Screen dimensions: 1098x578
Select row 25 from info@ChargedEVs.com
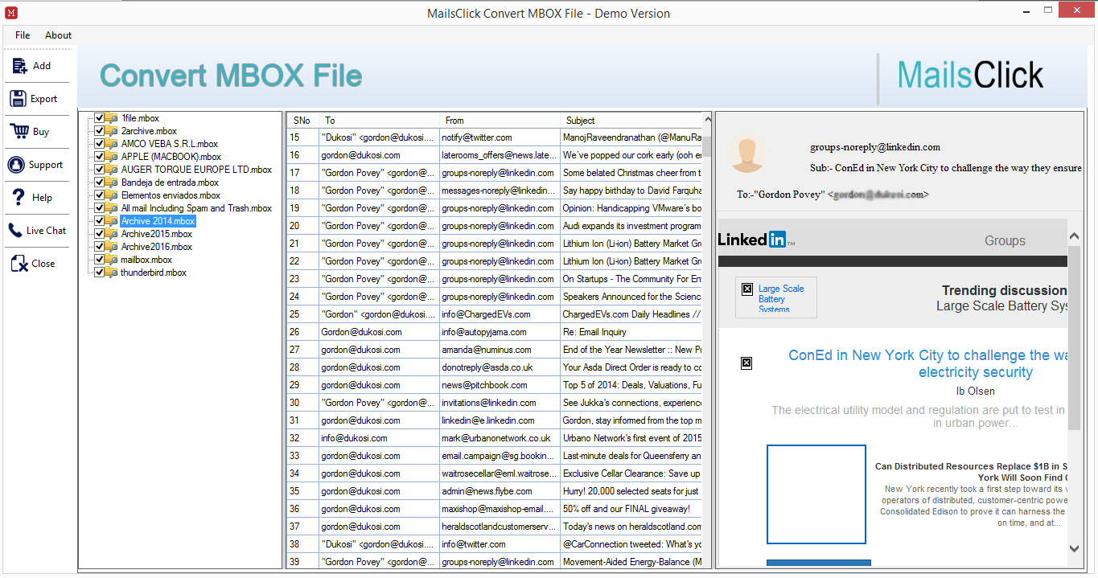click(x=494, y=314)
